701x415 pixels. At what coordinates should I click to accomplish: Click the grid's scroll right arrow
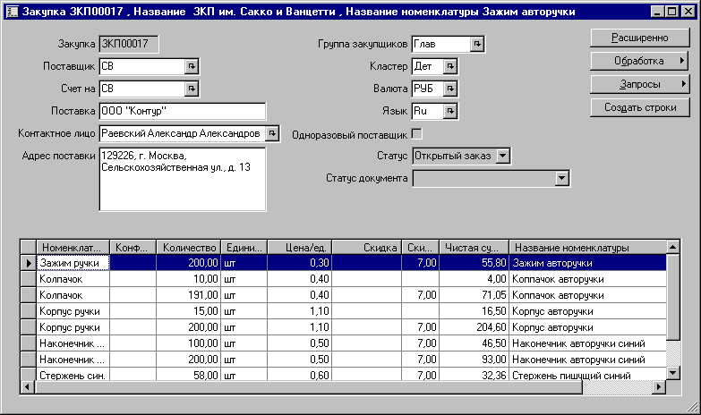pyautogui.click(x=659, y=387)
